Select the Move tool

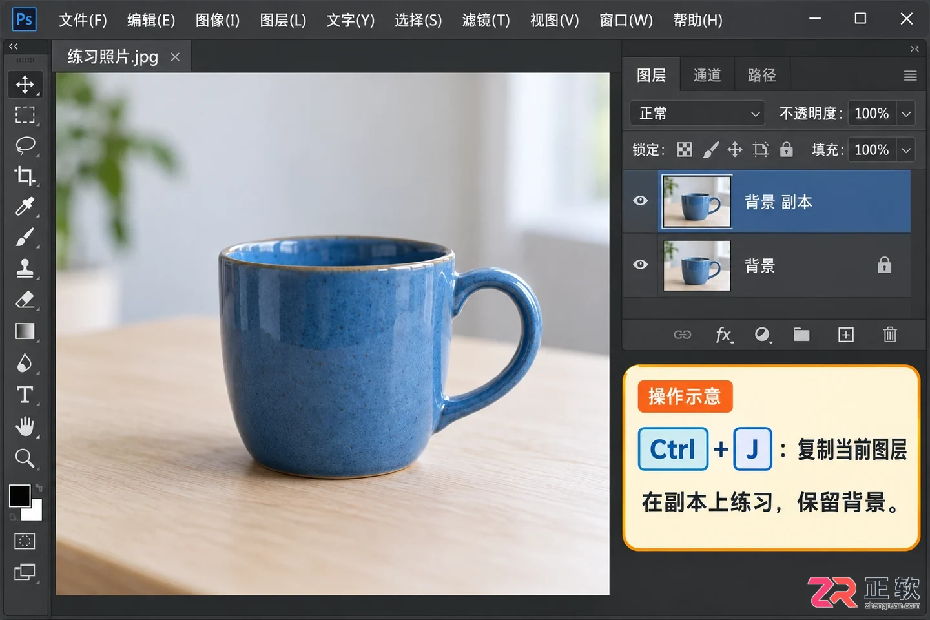tap(25, 85)
